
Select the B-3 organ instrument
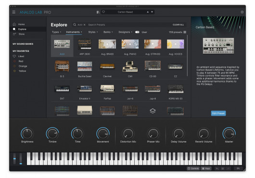pos(62,69)
